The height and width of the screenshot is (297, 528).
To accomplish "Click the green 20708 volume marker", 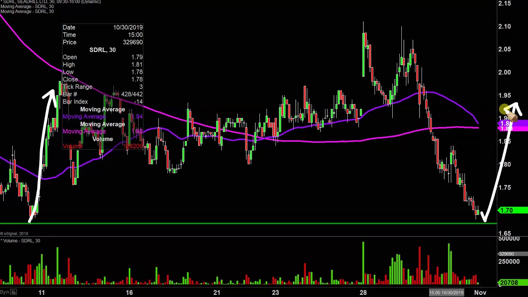I will point(513,283).
